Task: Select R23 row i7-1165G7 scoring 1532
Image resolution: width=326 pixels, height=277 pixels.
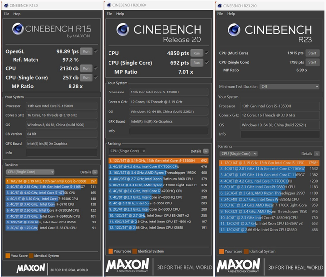Action: pyautogui.click(x=269, y=169)
